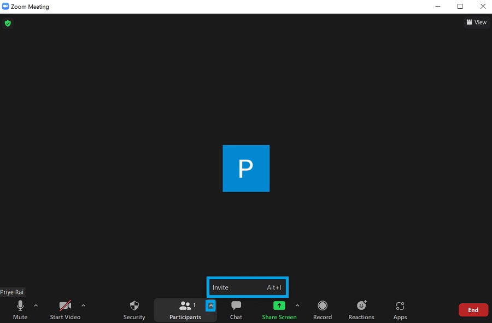Expand the Participants panel chevron

(x=210, y=306)
